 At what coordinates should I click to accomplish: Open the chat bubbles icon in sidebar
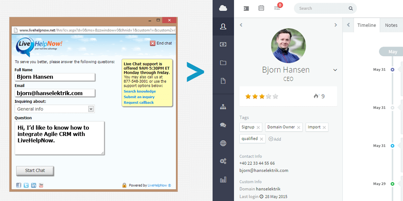coord(223,125)
